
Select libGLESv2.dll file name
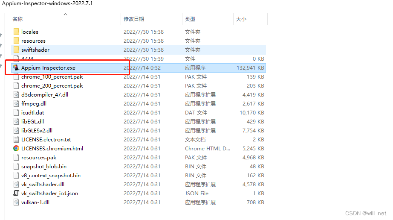click(x=37, y=131)
